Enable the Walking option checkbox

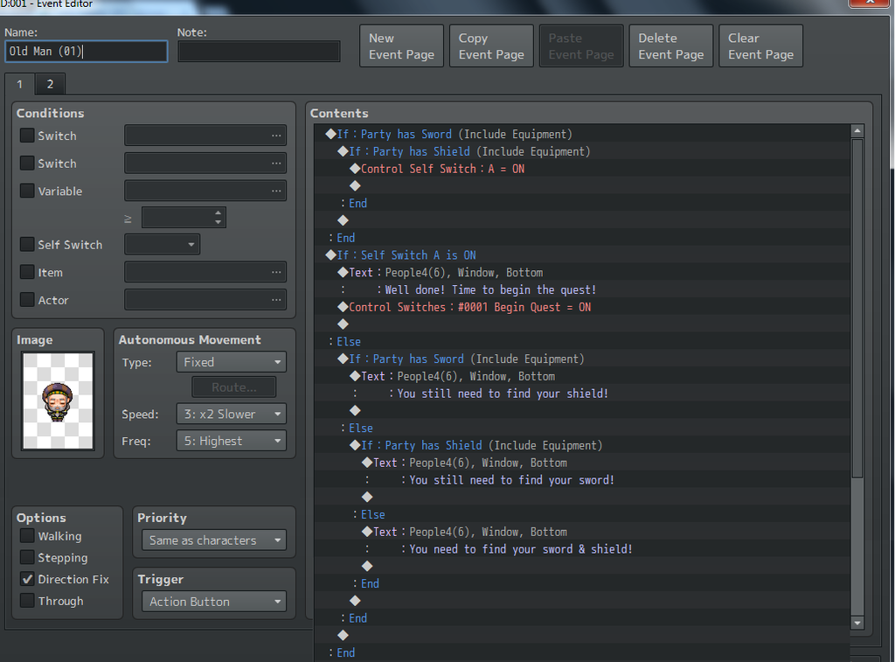28,536
